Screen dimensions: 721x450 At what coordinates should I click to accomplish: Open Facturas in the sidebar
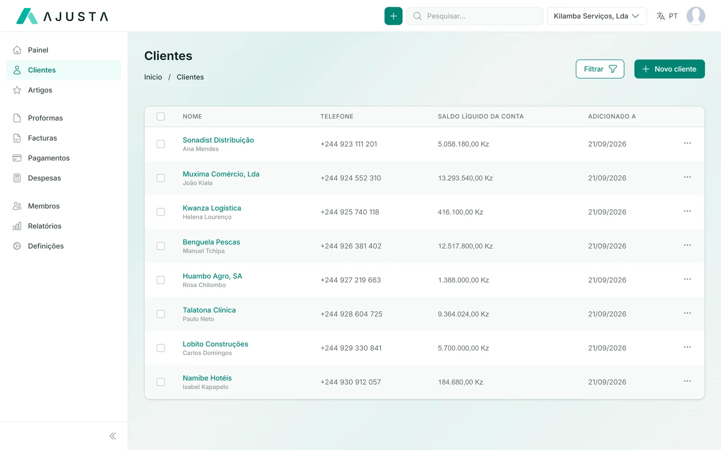coord(64,138)
